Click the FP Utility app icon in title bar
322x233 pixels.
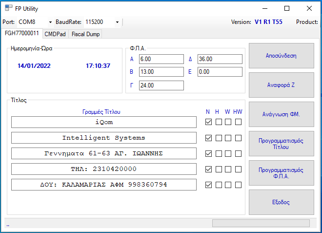[9, 8]
